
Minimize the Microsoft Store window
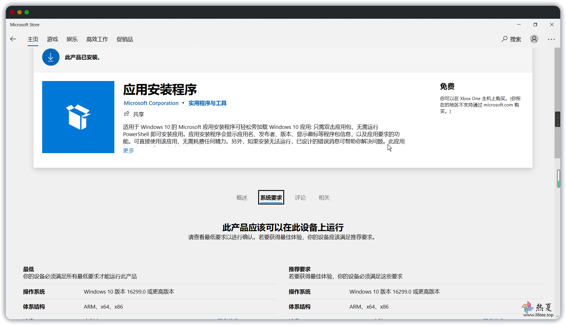tap(519, 25)
